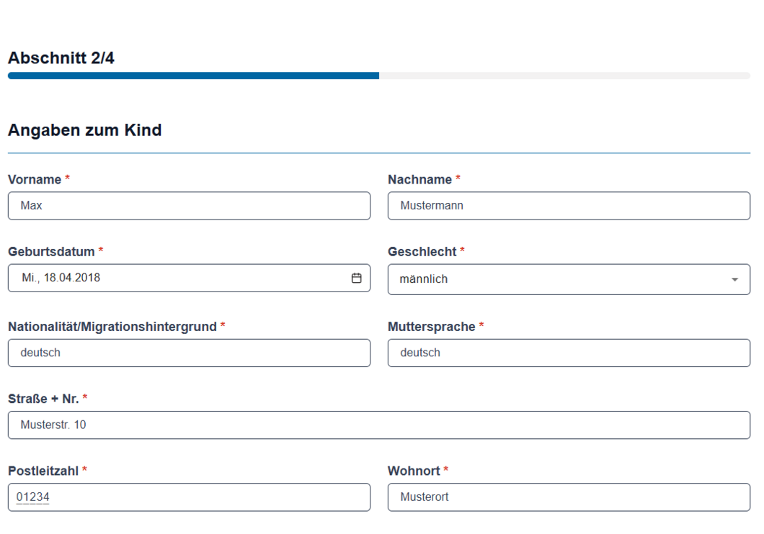764x534 pixels.
Task: Click the Abschnitt 2/4 section heading
Action: [61, 58]
